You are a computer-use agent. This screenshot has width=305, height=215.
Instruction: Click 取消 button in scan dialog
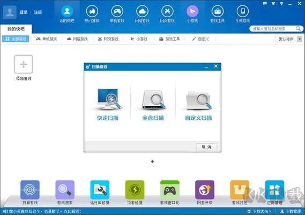coord(206,147)
